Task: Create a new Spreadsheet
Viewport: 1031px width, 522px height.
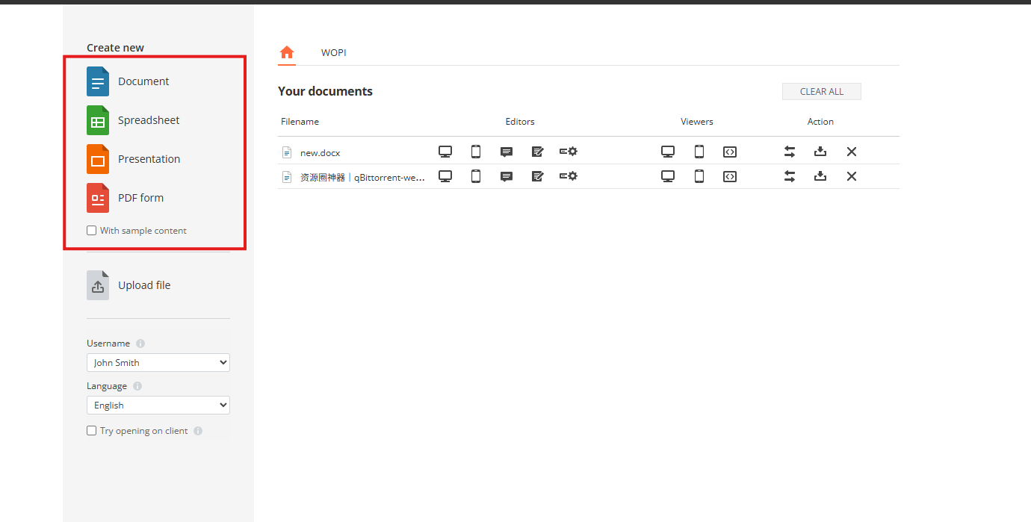Action: click(x=133, y=120)
